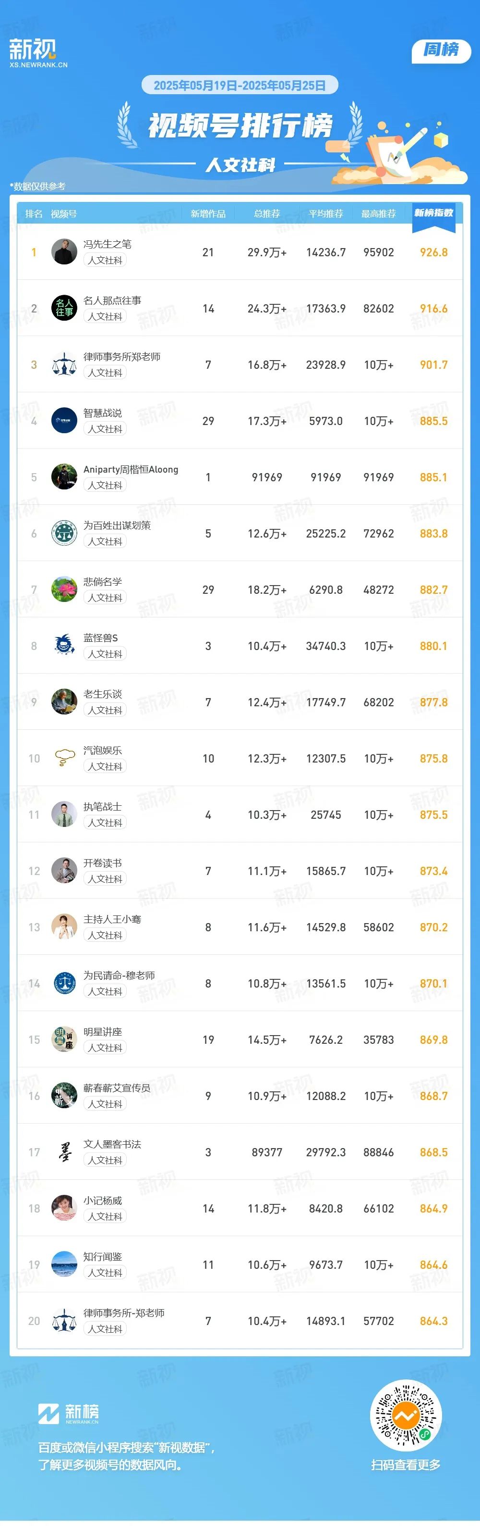Click the 蓝怪兽S monster avatar
The image size is (480, 1526).
point(64,646)
